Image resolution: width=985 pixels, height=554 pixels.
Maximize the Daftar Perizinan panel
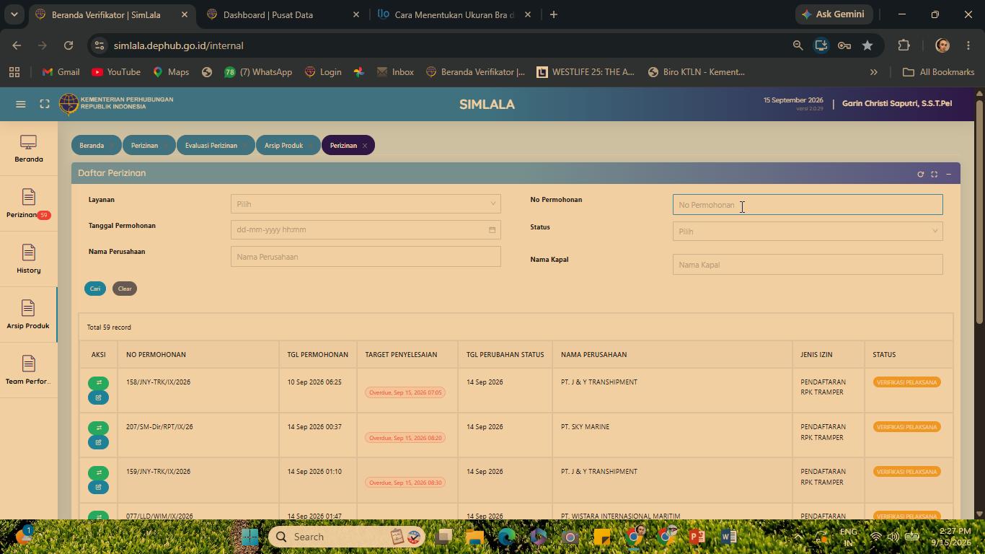tap(934, 174)
